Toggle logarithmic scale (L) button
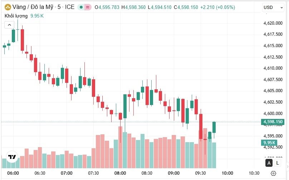 click(x=278, y=163)
